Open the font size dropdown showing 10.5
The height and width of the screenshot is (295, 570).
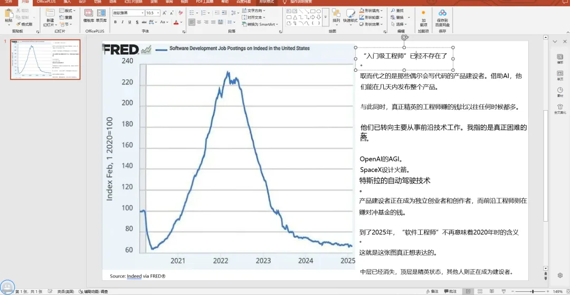tap(158, 13)
